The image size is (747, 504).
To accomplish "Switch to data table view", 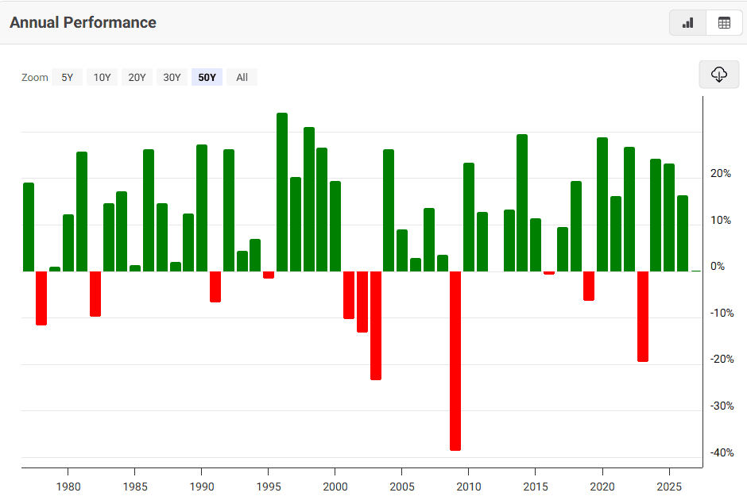I will point(724,23).
